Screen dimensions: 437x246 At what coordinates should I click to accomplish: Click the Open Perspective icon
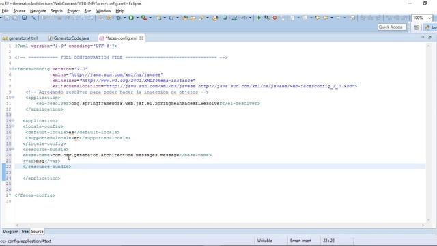click(x=417, y=27)
